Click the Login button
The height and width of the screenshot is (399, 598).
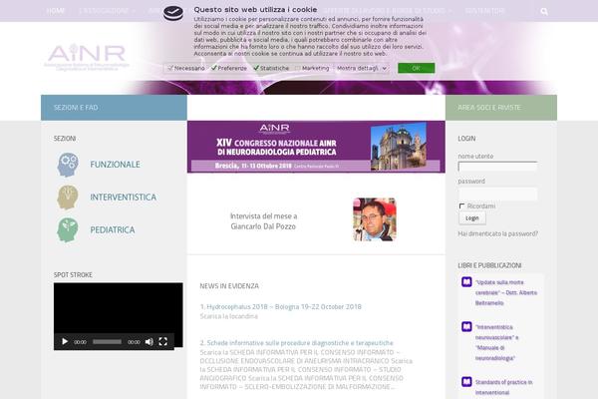[472, 218]
